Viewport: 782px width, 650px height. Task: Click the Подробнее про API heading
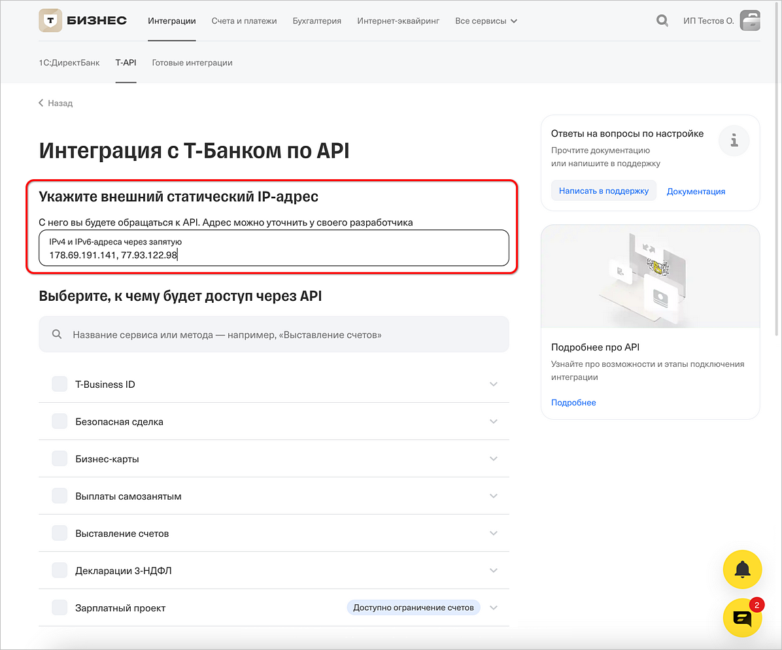[x=595, y=347]
